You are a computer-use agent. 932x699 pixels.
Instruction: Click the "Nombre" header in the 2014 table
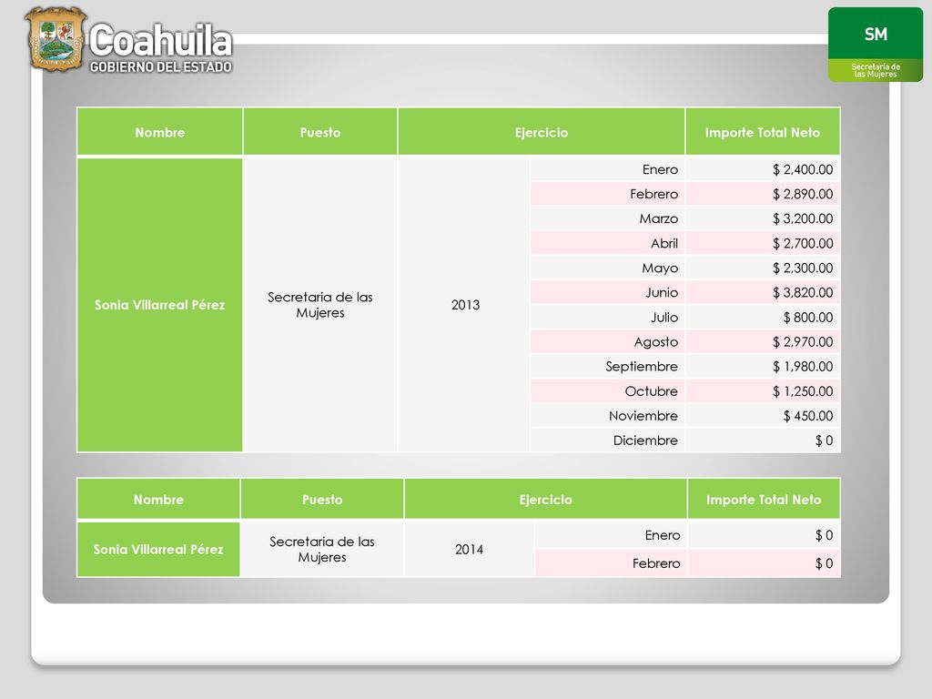pyautogui.click(x=158, y=500)
